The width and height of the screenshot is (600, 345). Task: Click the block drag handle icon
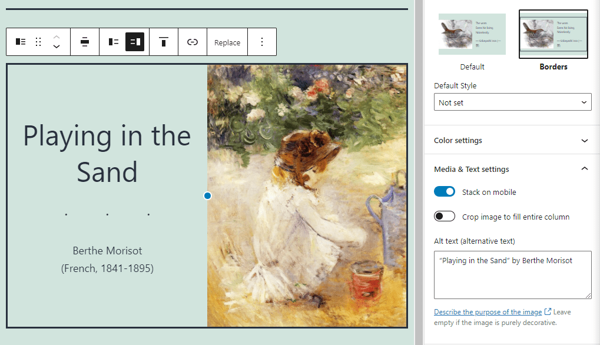pos(38,42)
